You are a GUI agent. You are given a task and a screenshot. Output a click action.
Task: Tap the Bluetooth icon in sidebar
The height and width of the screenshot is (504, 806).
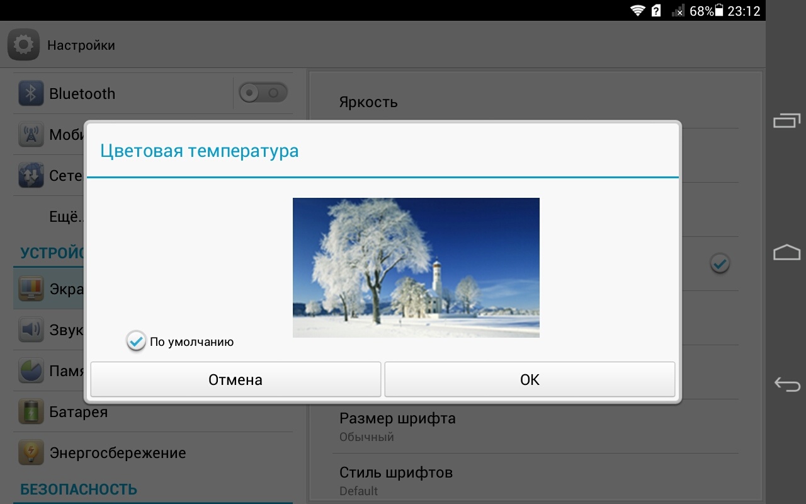click(31, 94)
